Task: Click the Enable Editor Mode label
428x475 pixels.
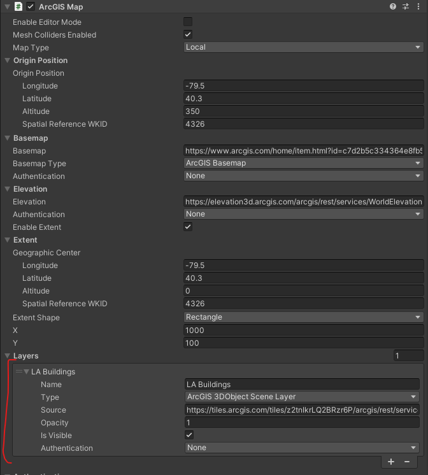Action: [47, 22]
